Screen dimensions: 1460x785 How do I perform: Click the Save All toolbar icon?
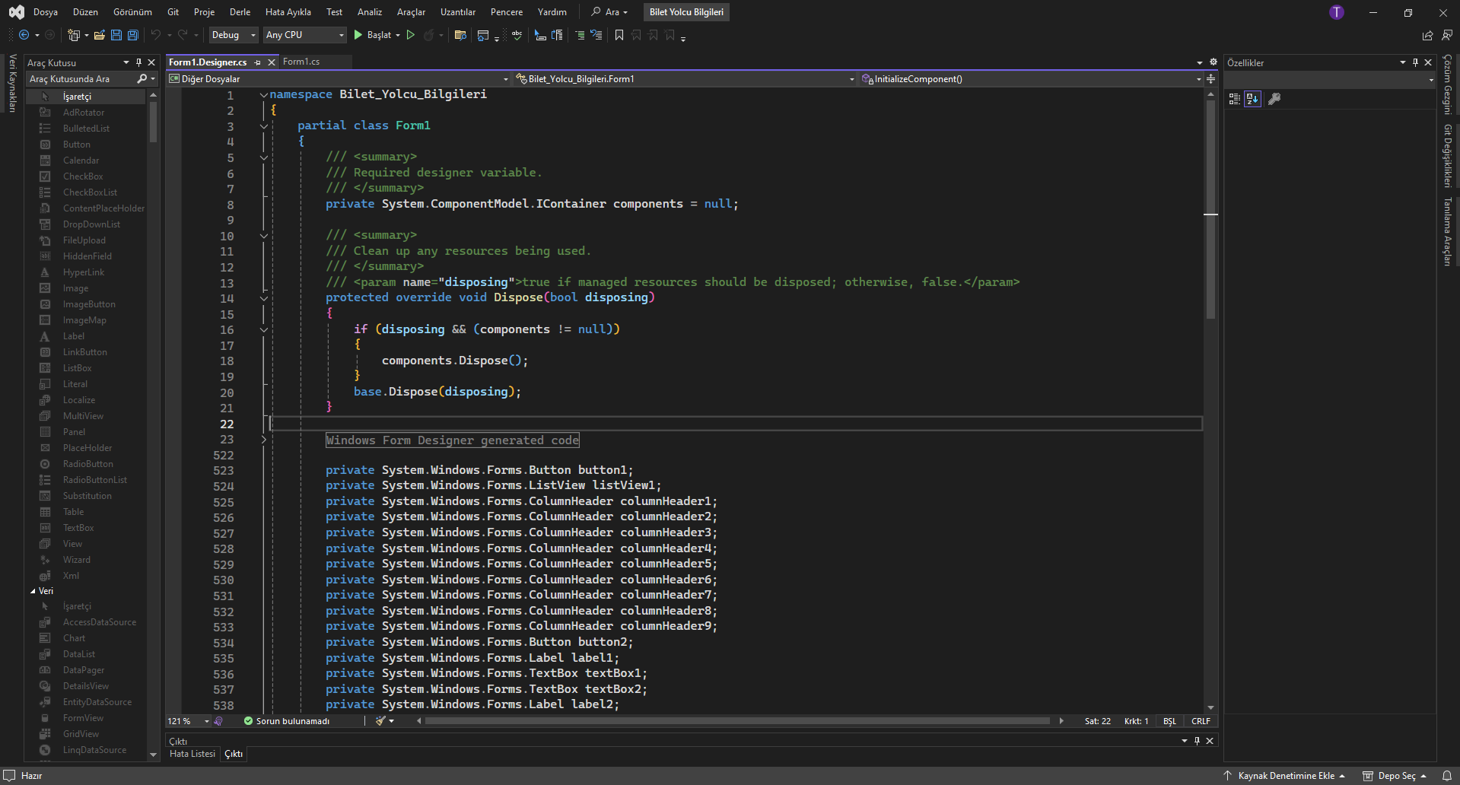click(133, 35)
